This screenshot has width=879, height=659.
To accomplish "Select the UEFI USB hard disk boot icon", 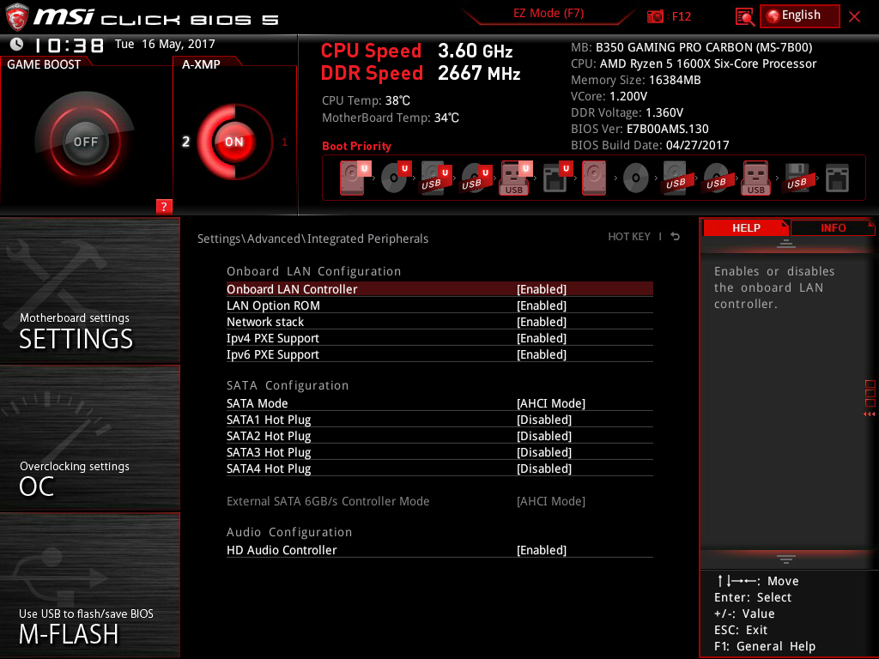I will point(435,178).
